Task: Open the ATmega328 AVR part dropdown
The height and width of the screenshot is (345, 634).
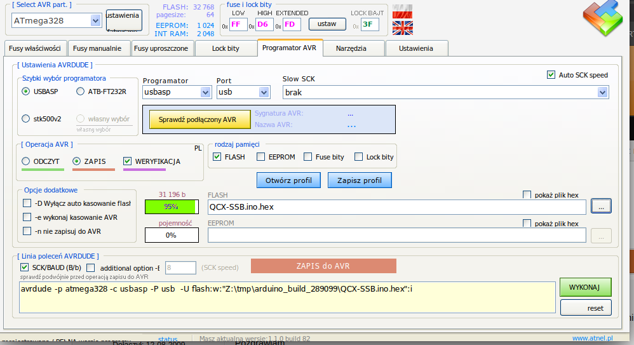Action: 95,21
